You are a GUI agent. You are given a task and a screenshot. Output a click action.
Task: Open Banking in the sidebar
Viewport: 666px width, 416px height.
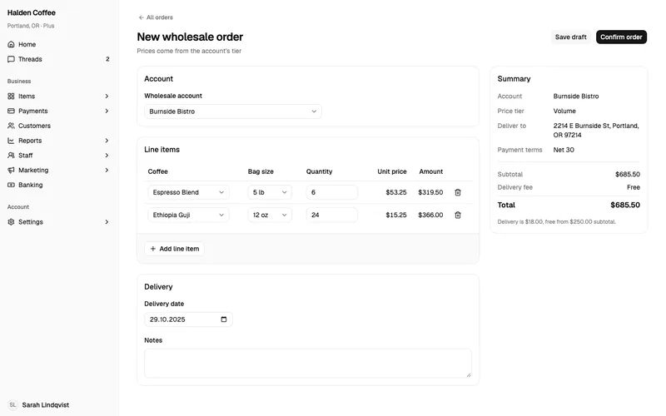pos(58,185)
